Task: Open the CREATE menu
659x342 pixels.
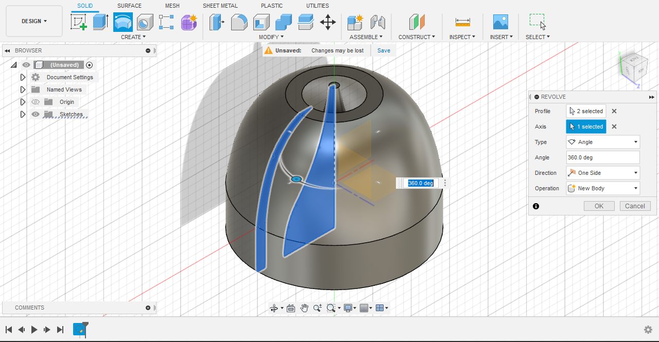Action: [133, 37]
